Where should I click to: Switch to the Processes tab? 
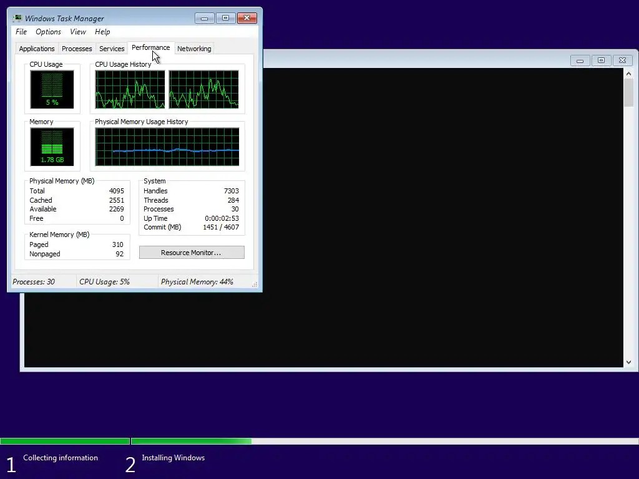(77, 49)
